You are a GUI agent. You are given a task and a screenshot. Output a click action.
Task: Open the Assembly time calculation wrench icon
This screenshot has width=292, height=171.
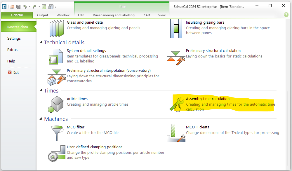click(x=176, y=104)
